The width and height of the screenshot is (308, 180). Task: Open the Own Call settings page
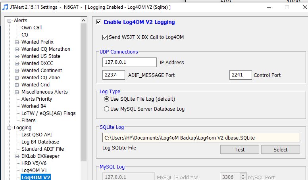(31, 28)
